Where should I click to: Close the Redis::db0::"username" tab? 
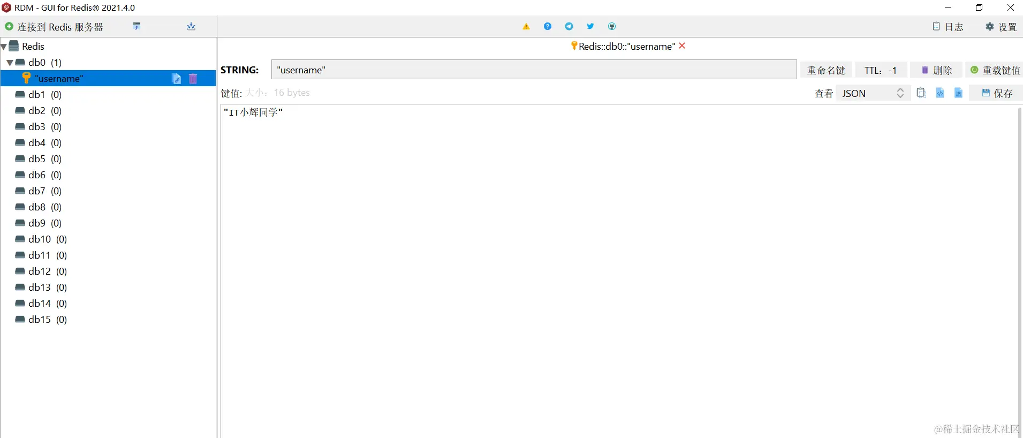tap(682, 46)
